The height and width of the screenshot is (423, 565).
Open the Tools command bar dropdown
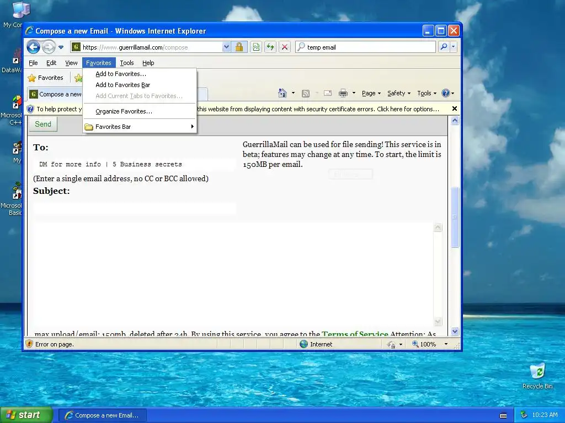427,93
